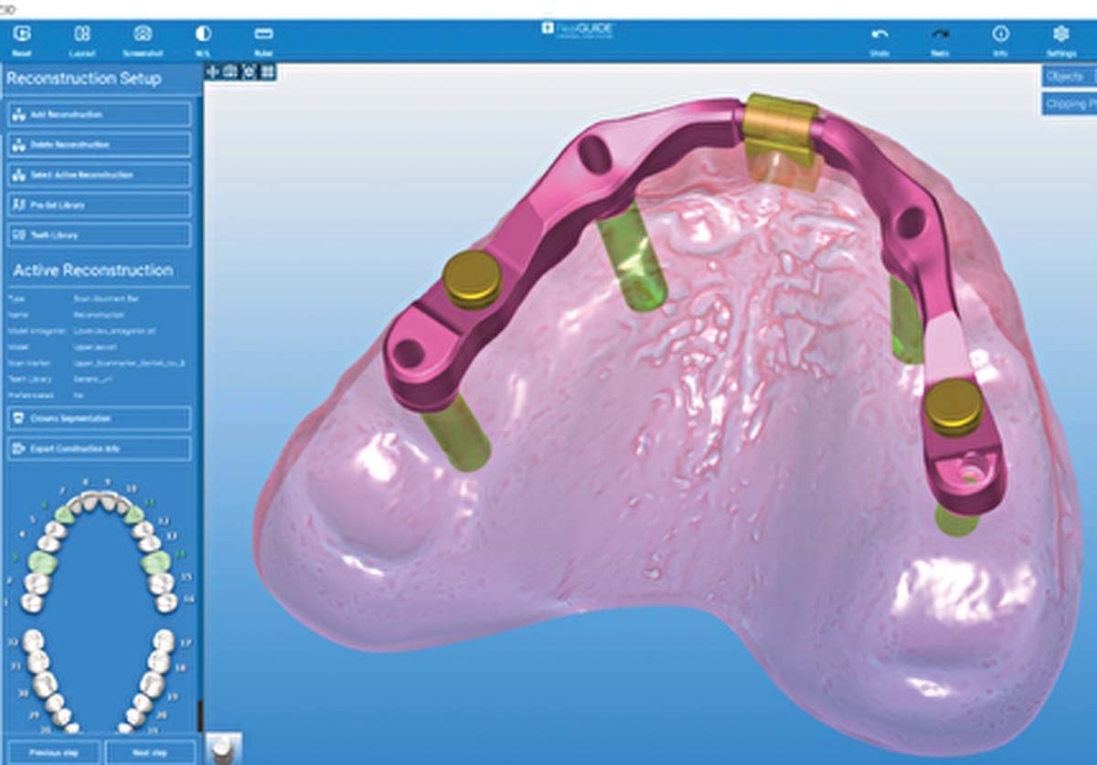The image size is (1097, 765).
Task: Click Delete Reconstruction
Action: coord(100,144)
